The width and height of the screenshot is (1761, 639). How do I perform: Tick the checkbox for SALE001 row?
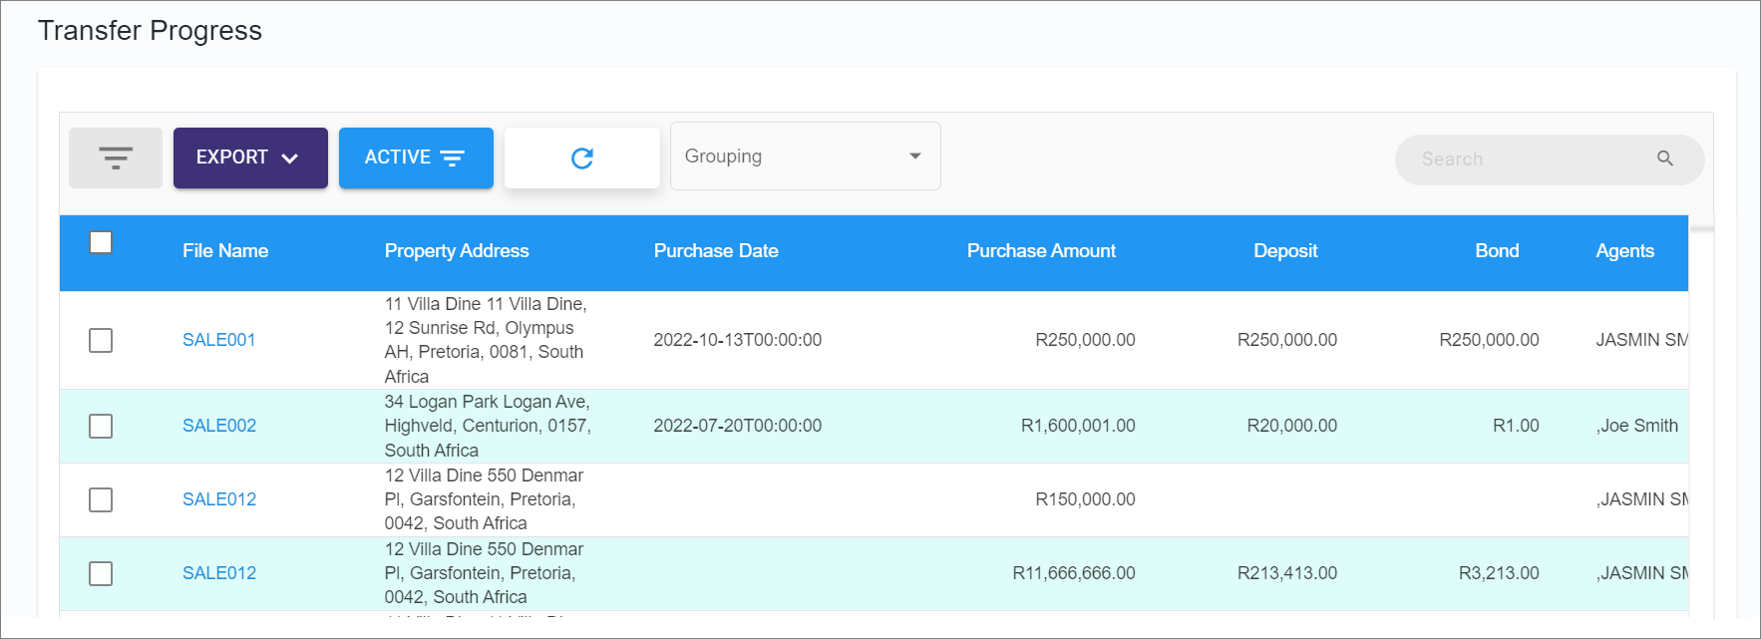(101, 340)
